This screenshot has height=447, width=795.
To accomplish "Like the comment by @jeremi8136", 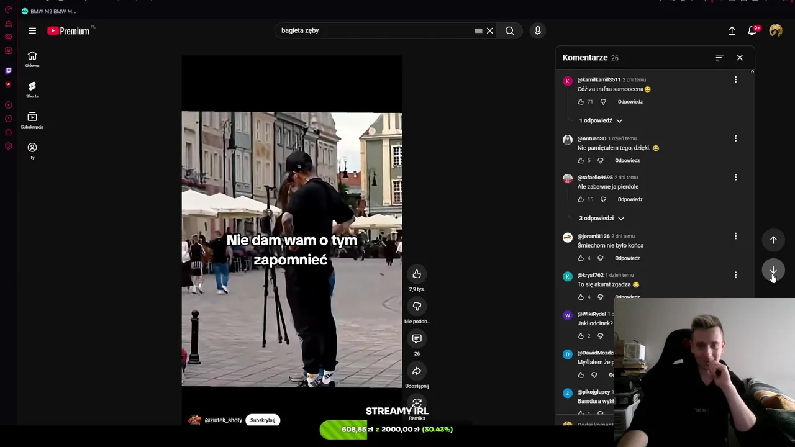I will pyautogui.click(x=581, y=258).
